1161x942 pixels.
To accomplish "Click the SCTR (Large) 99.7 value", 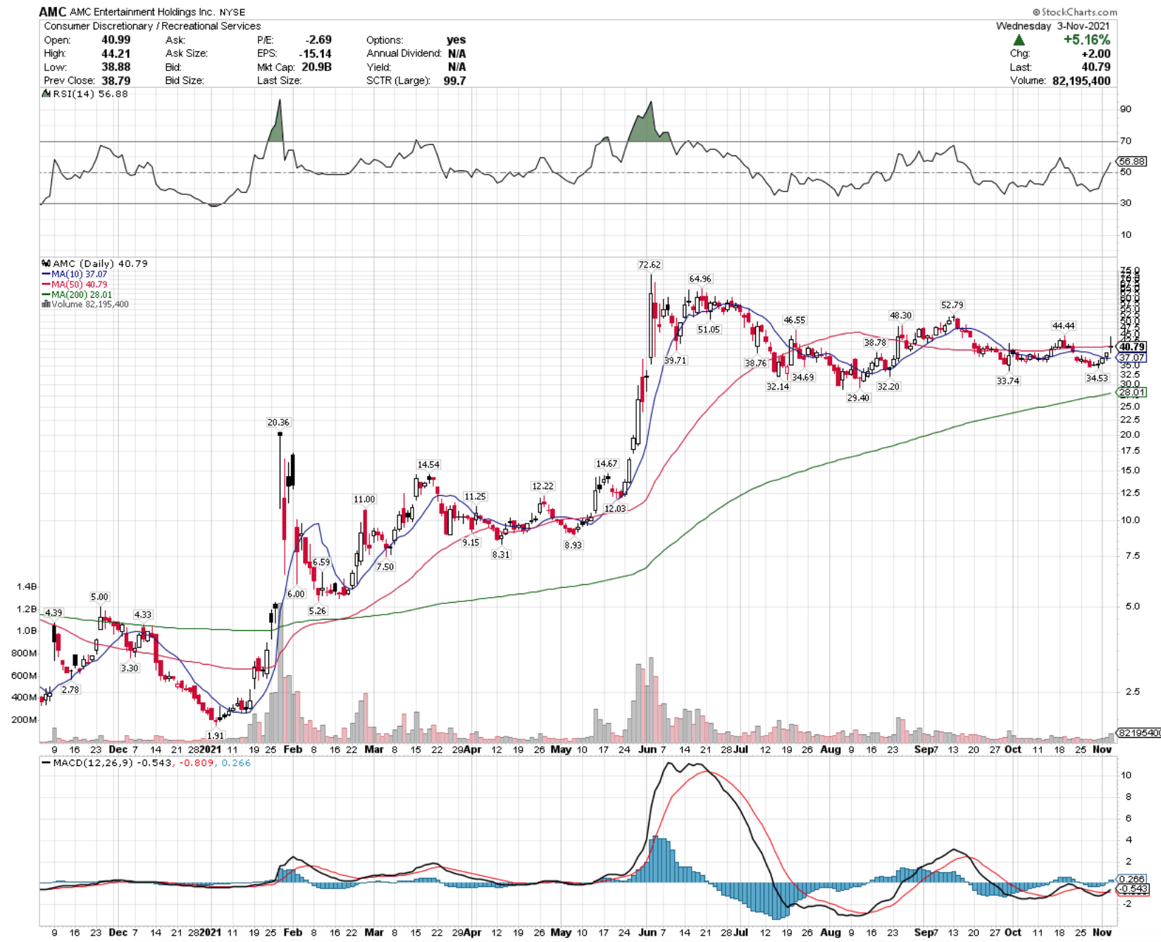I will point(454,81).
